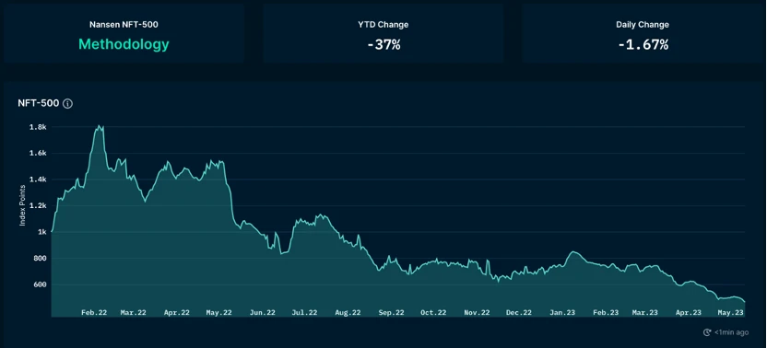This screenshot has width=767, height=348.
Task: Click the NFT-500 chart title
Action: (x=39, y=103)
